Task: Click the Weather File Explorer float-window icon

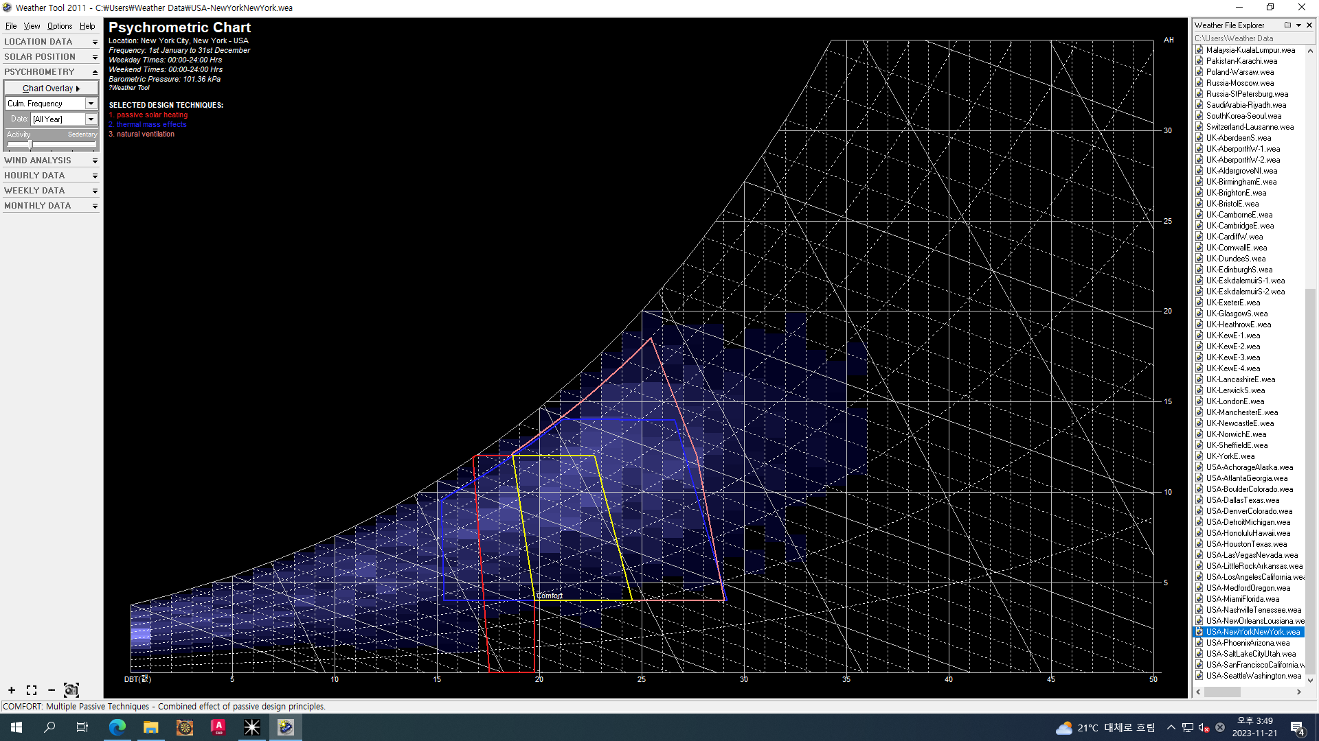Action: 1287,25
